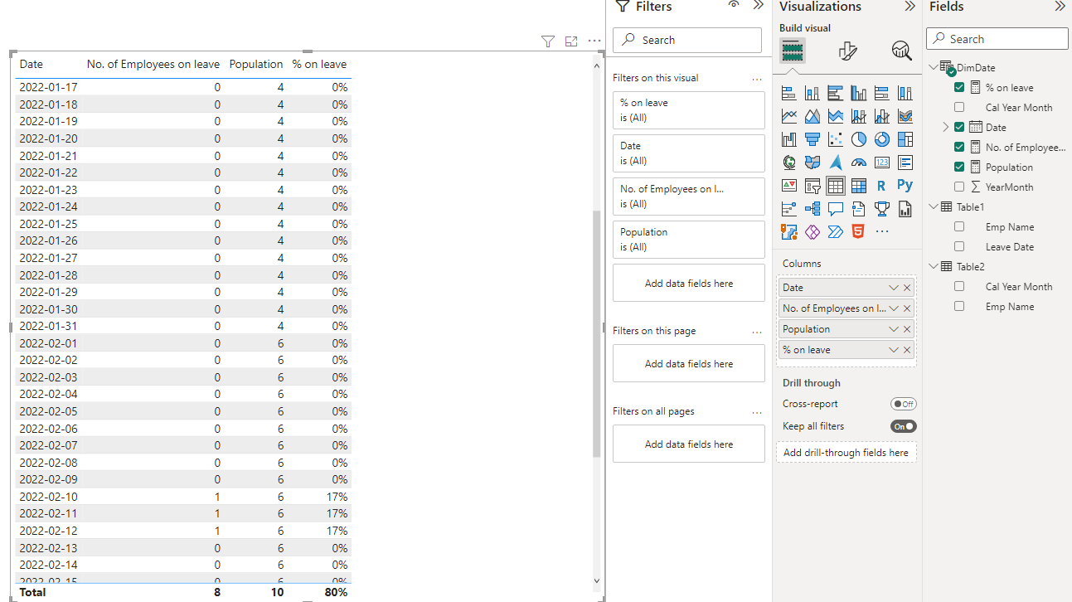Collapse the DimDate table in Fields
The height and width of the screenshot is (602, 1072).
(x=934, y=67)
